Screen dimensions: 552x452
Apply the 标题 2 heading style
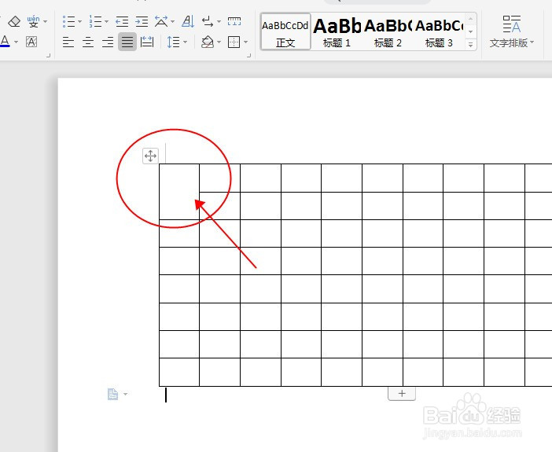pos(388,32)
